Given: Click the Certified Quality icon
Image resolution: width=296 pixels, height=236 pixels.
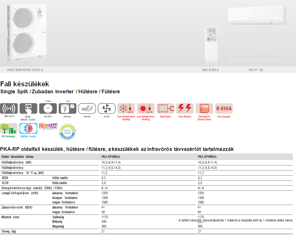Looking at the screenshot, I should click(28, 128).
